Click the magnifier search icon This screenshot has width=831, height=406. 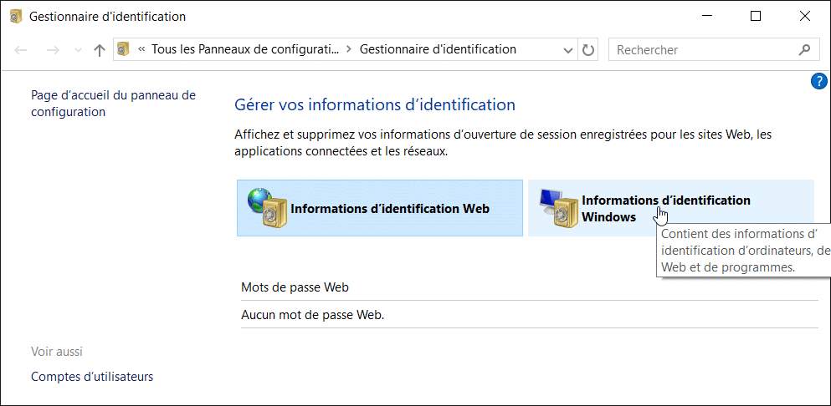(x=804, y=50)
